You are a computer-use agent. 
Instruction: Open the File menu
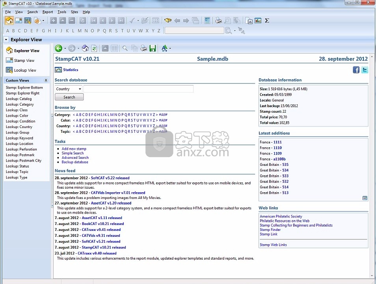tap(8, 12)
